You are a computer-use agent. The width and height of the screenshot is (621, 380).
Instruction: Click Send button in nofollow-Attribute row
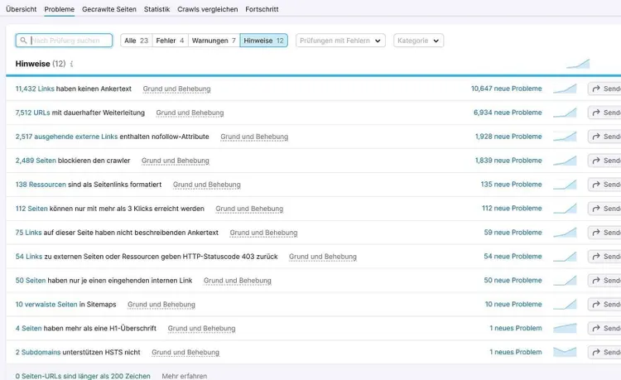(x=604, y=137)
